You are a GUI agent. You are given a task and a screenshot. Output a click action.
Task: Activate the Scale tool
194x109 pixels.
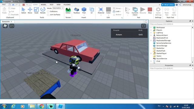pos(36,11)
